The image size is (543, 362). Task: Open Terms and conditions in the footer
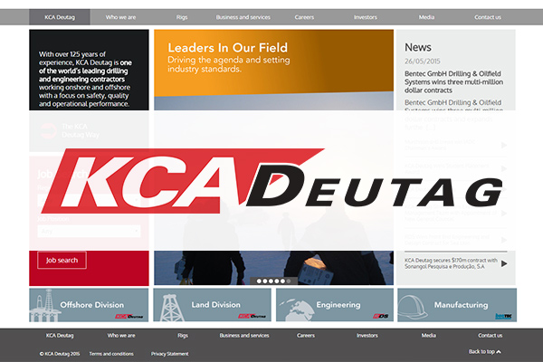pyautogui.click(x=111, y=354)
